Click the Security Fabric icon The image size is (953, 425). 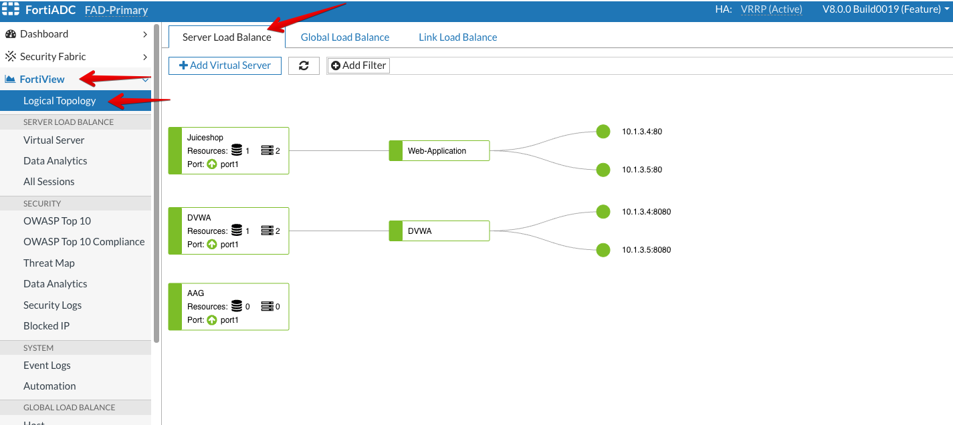coord(10,57)
